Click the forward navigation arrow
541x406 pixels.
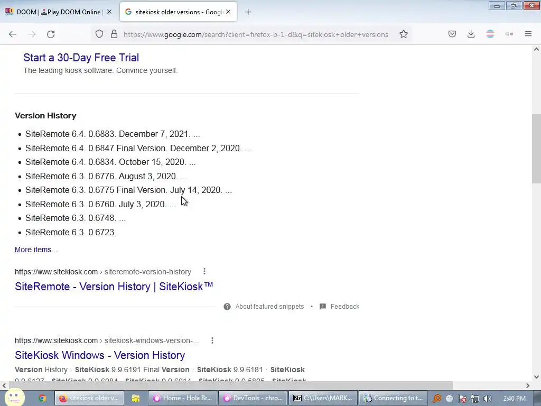point(32,34)
